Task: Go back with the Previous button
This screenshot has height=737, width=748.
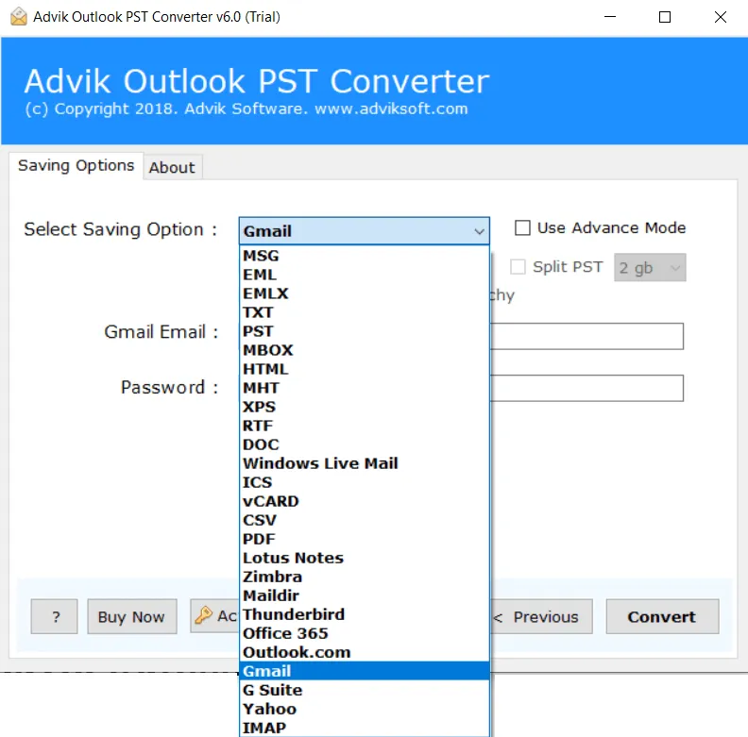Action: point(541,617)
